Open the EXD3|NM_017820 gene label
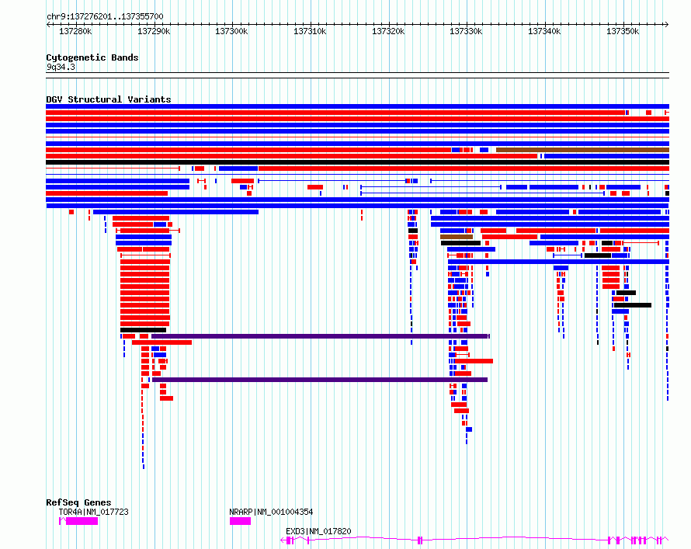Screen dimensions: 691x549 pos(318,531)
